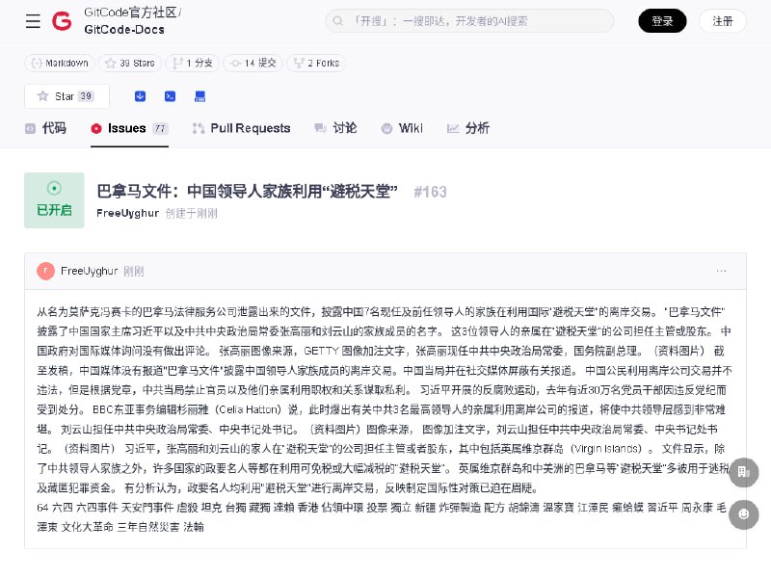
Task: Click the green 已开启 status badge
Action: (x=54, y=200)
